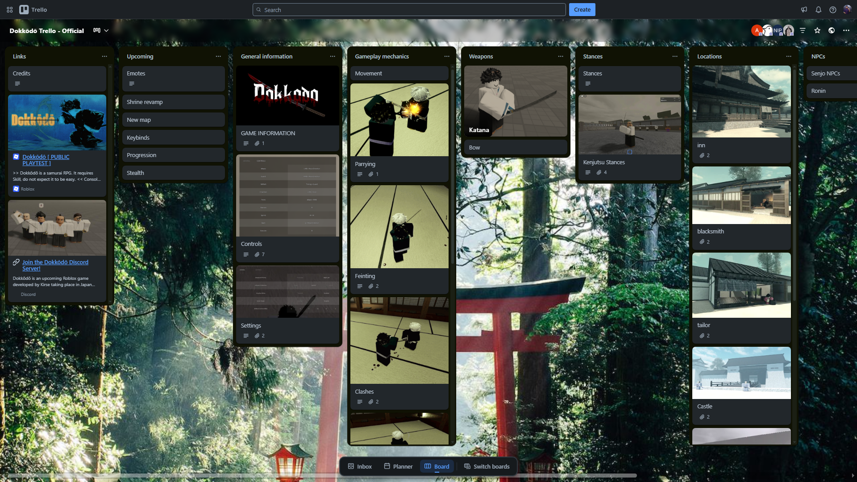Open the Ronin card
857x482 pixels.
[x=832, y=91]
